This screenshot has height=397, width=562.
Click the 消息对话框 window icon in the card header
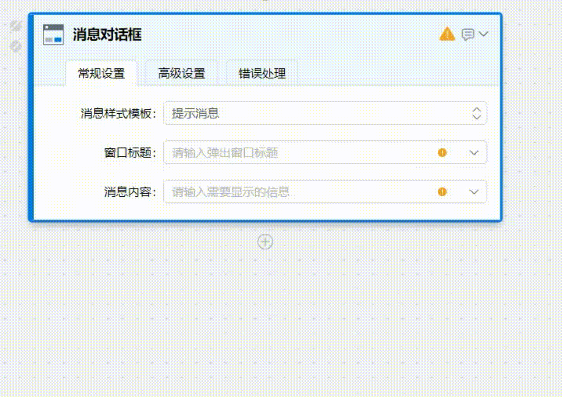pos(53,35)
